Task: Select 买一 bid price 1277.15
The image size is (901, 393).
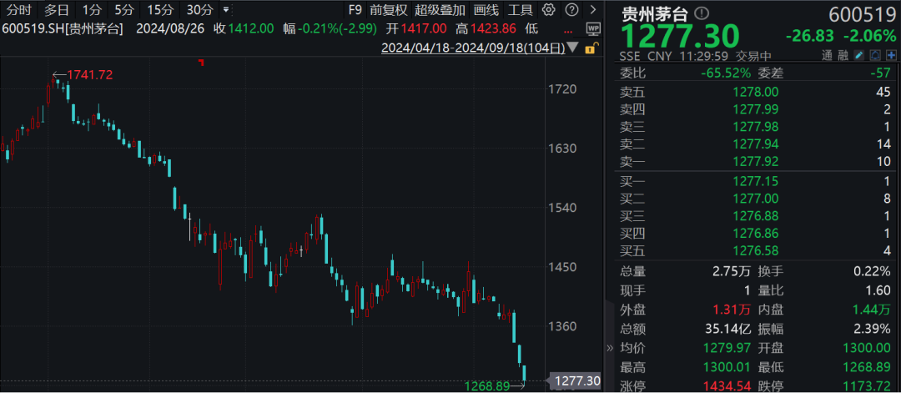Action: tap(756, 182)
